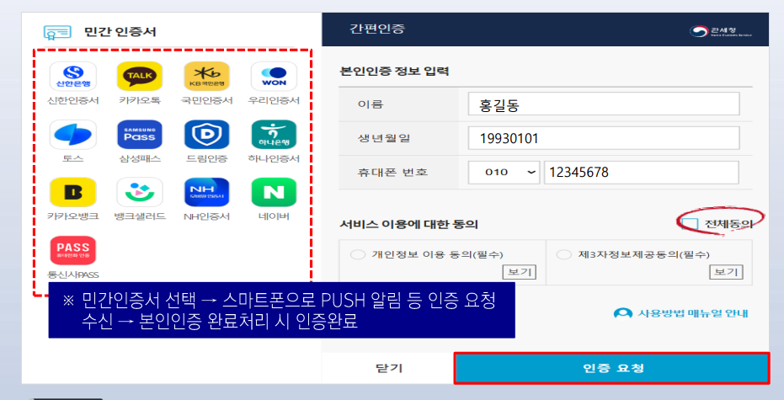Select the 드림인증 shield icon
Image resolution: width=784 pixels, height=400 pixels.
click(x=207, y=135)
